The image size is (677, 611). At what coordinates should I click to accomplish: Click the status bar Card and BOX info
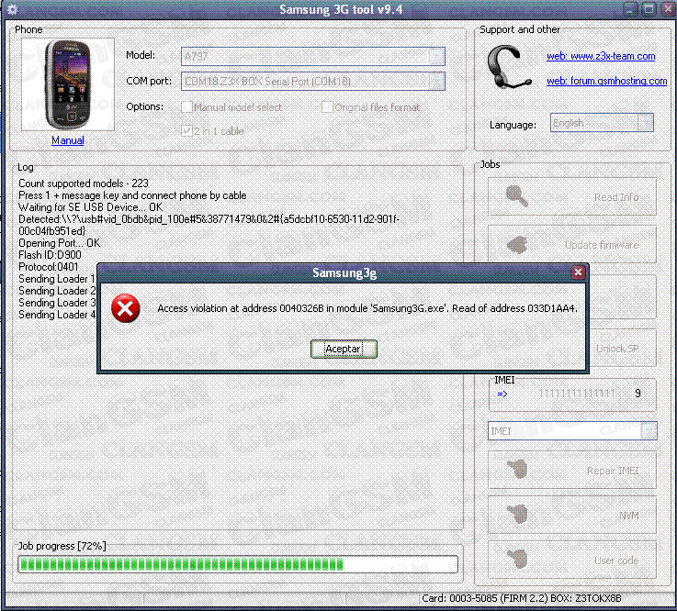pyautogui.click(x=522, y=598)
